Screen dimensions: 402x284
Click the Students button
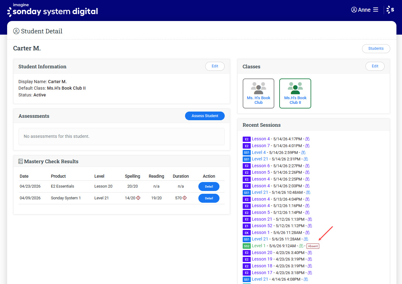(376, 49)
